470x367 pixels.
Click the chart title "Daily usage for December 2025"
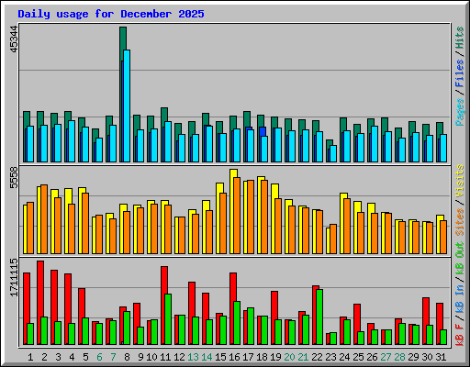point(111,14)
